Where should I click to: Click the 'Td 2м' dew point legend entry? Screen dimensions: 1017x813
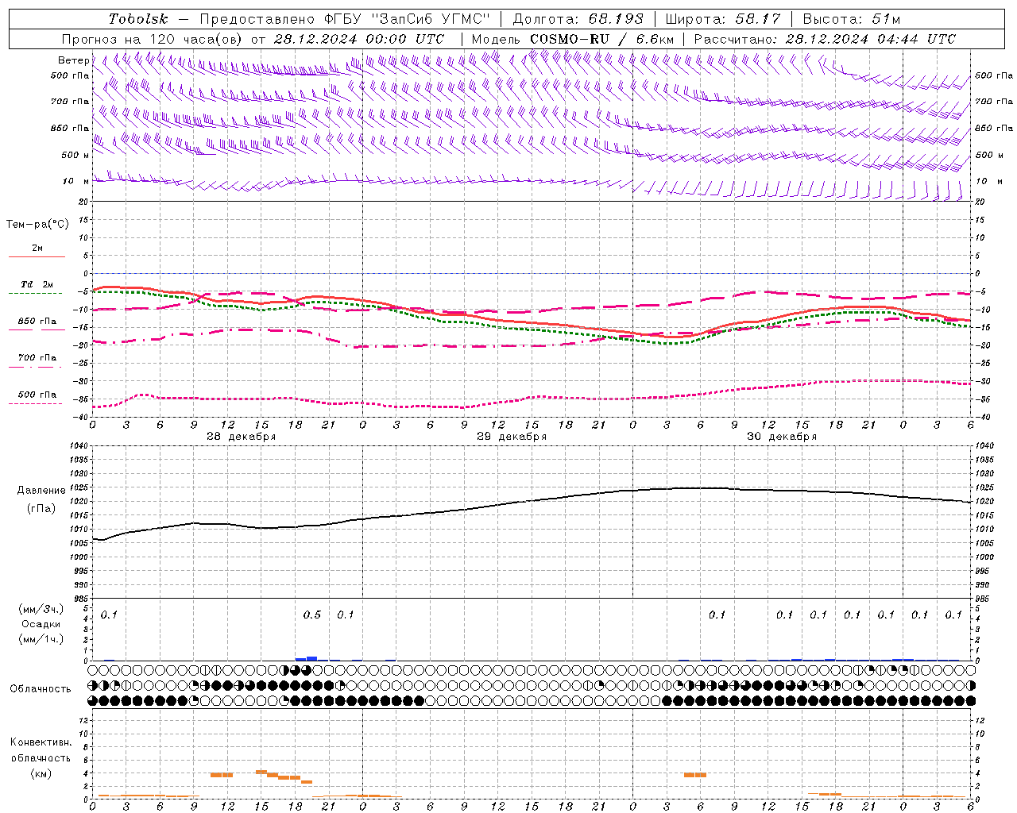click(x=37, y=284)
